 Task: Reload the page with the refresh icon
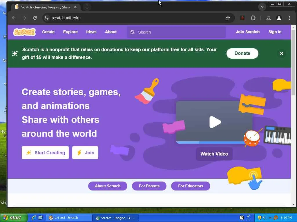[35, 18]
